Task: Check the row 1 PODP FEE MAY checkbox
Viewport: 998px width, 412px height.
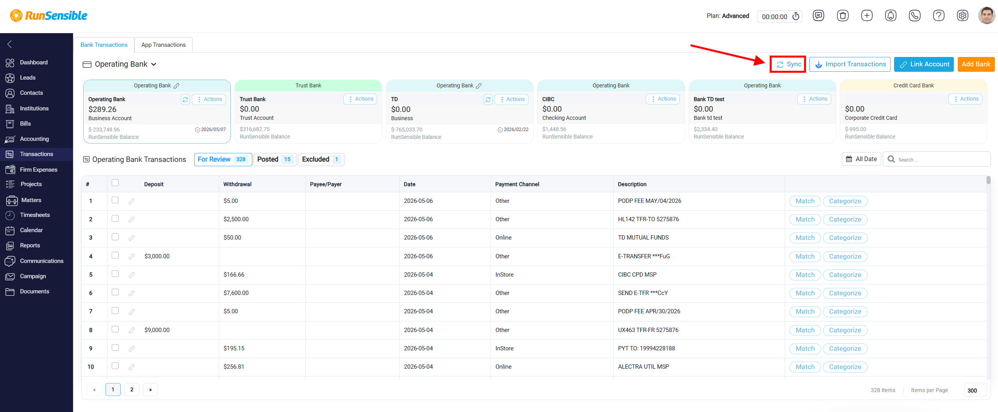Action: click(x=115, y=200)
